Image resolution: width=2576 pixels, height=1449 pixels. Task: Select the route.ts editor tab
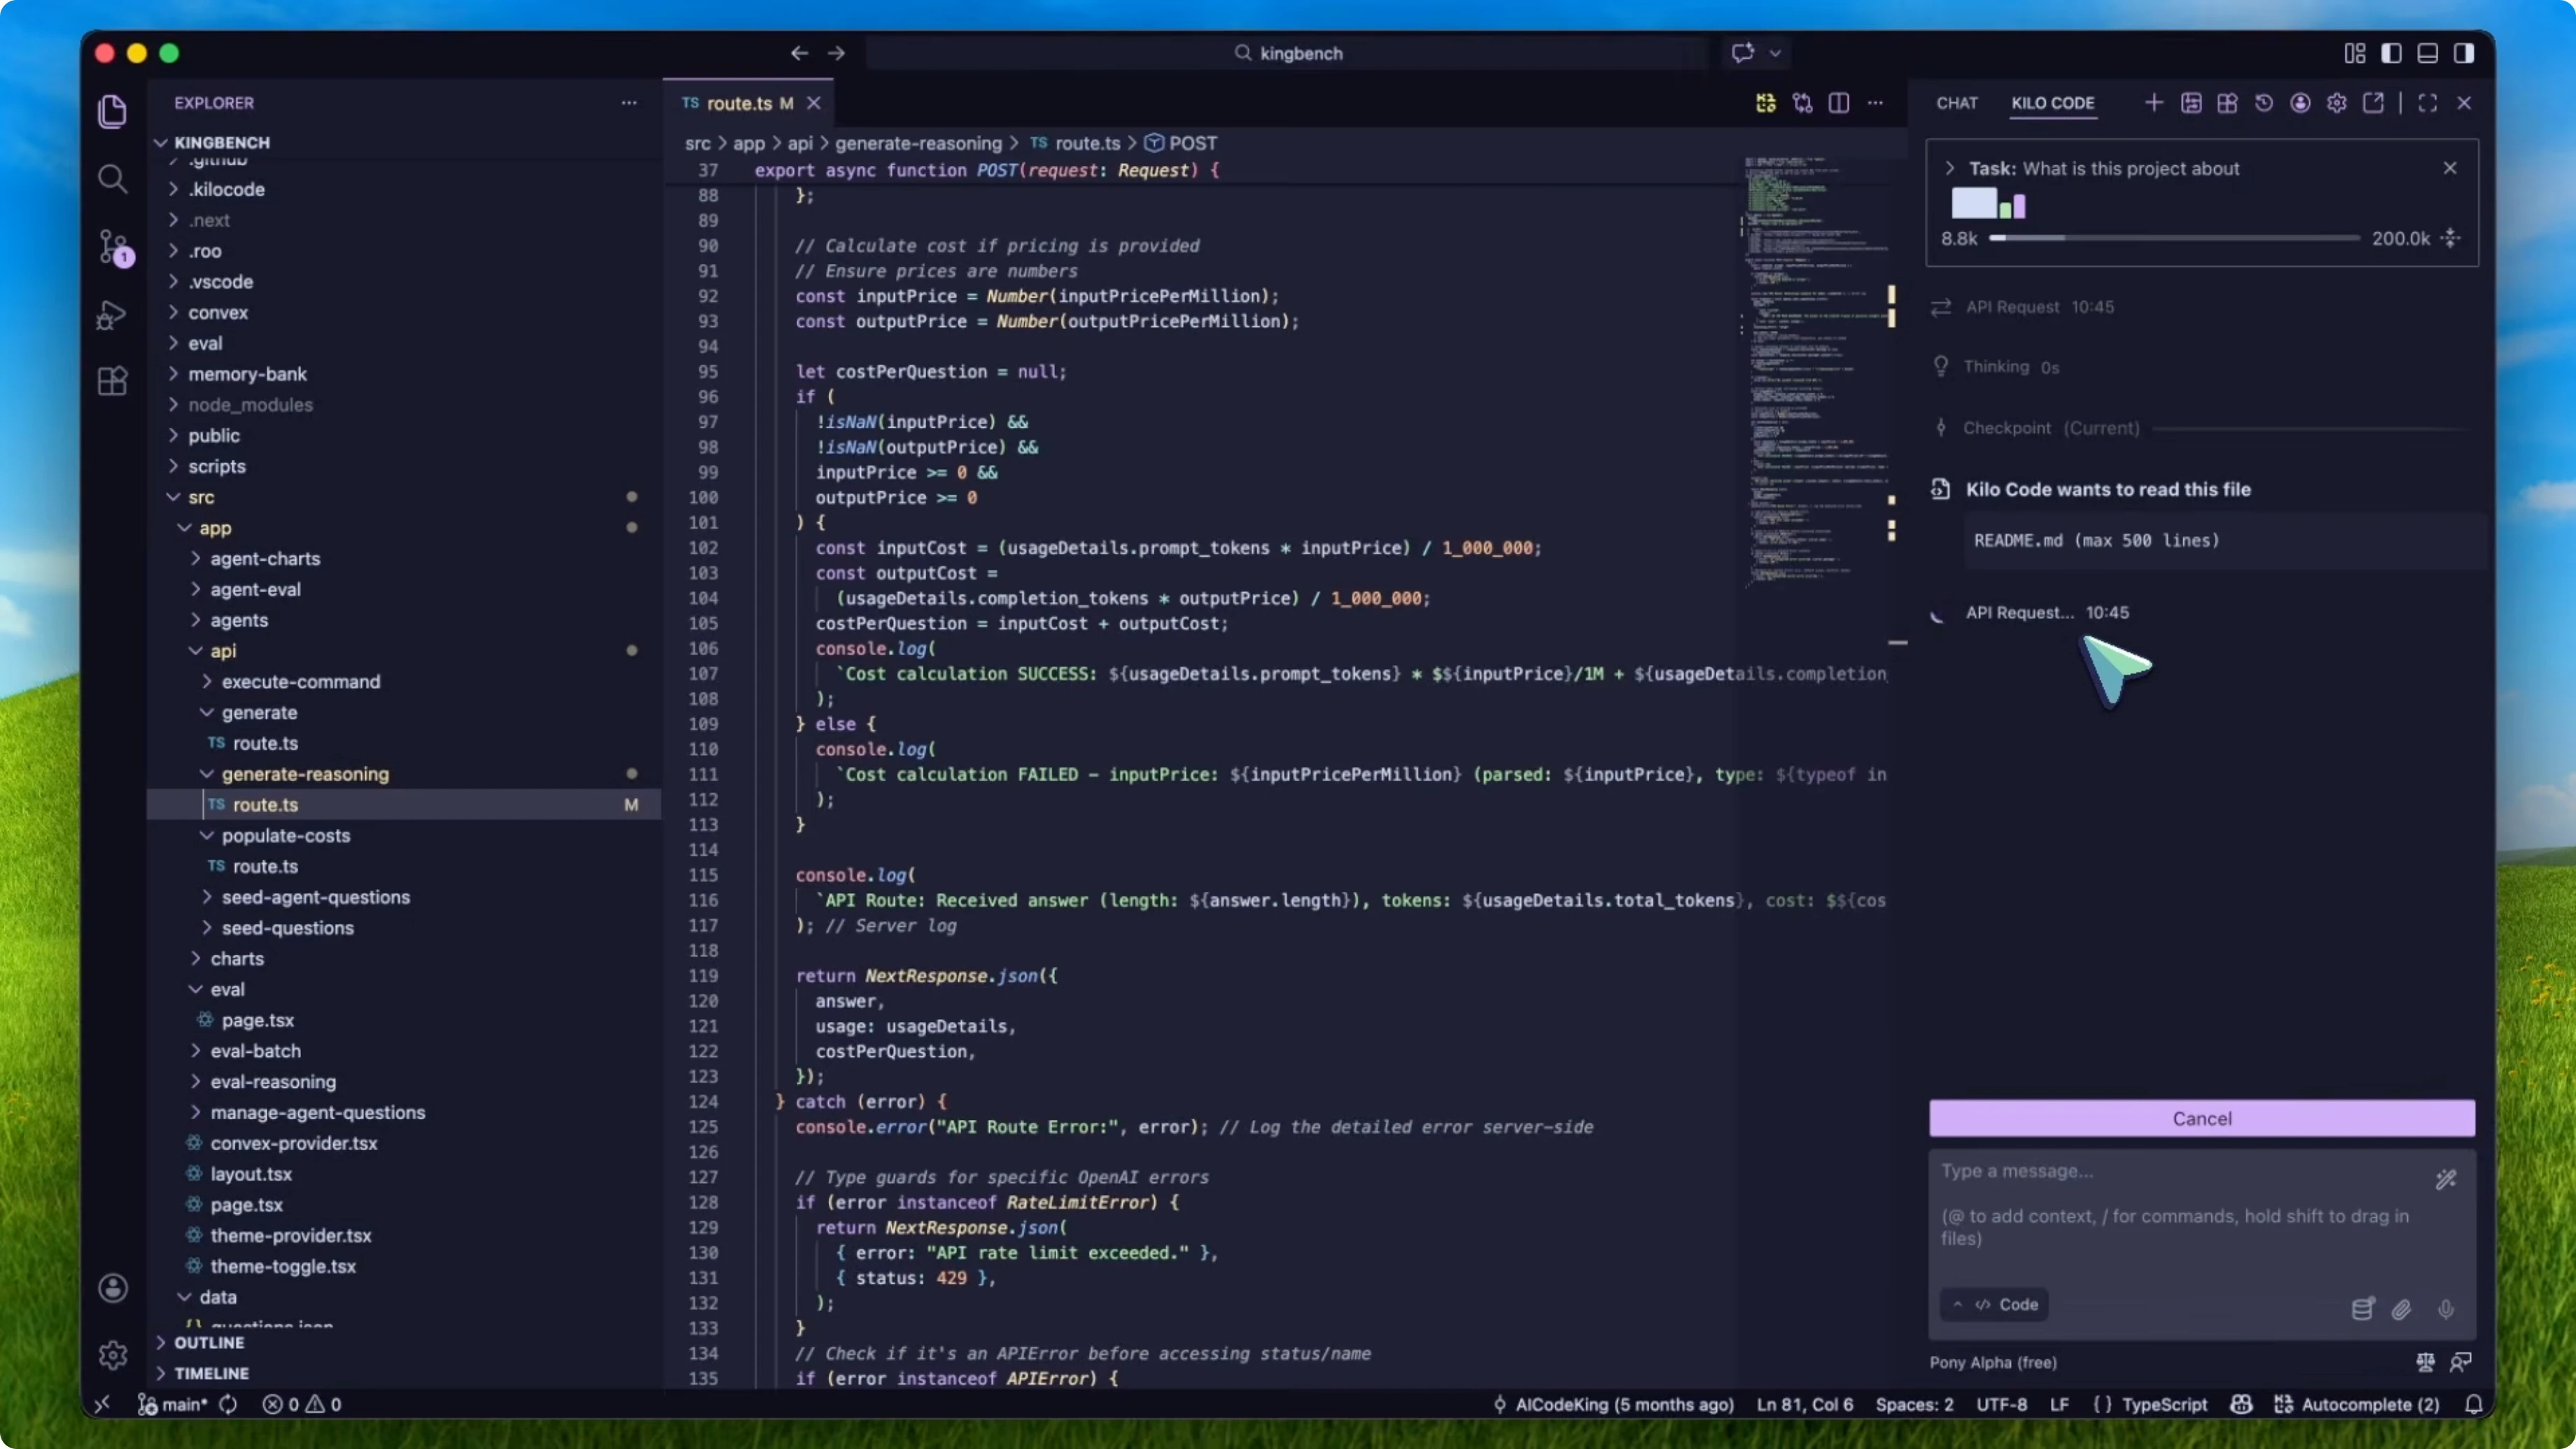pyautogui.click(x=739, y=103)
